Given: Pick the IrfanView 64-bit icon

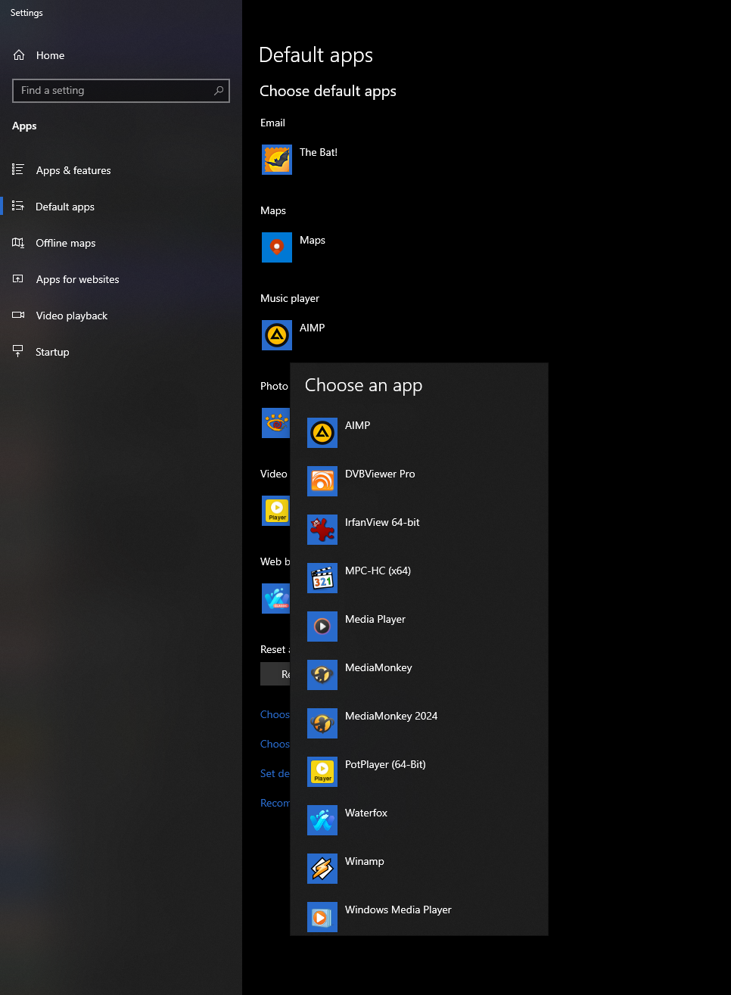Looking at the screenshot, I should [322, 530].
